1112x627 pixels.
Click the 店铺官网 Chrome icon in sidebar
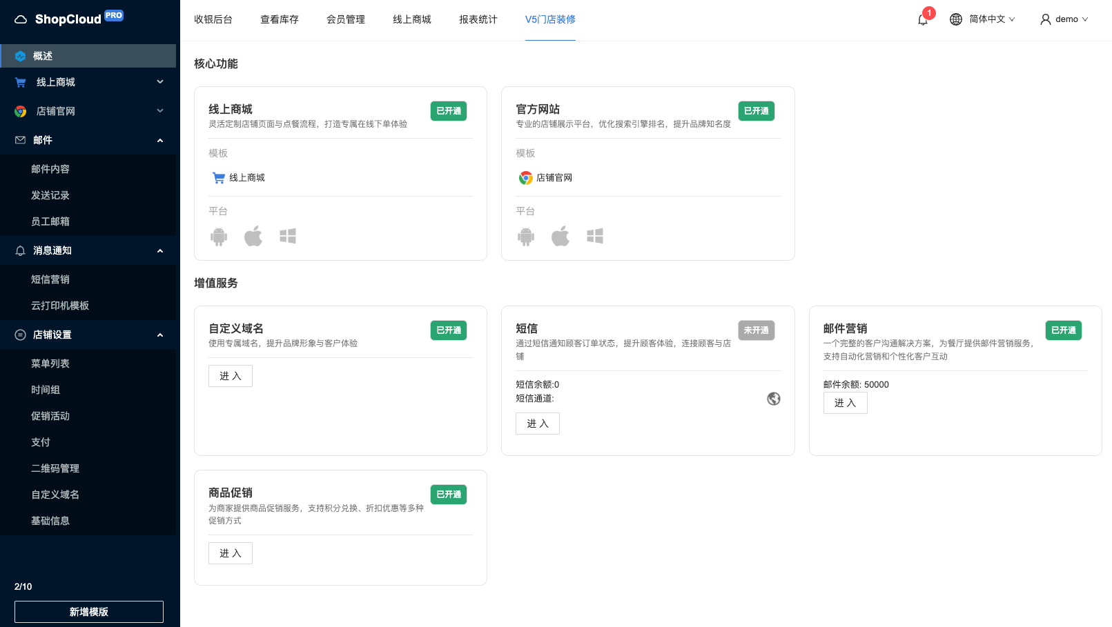[21, 111]
